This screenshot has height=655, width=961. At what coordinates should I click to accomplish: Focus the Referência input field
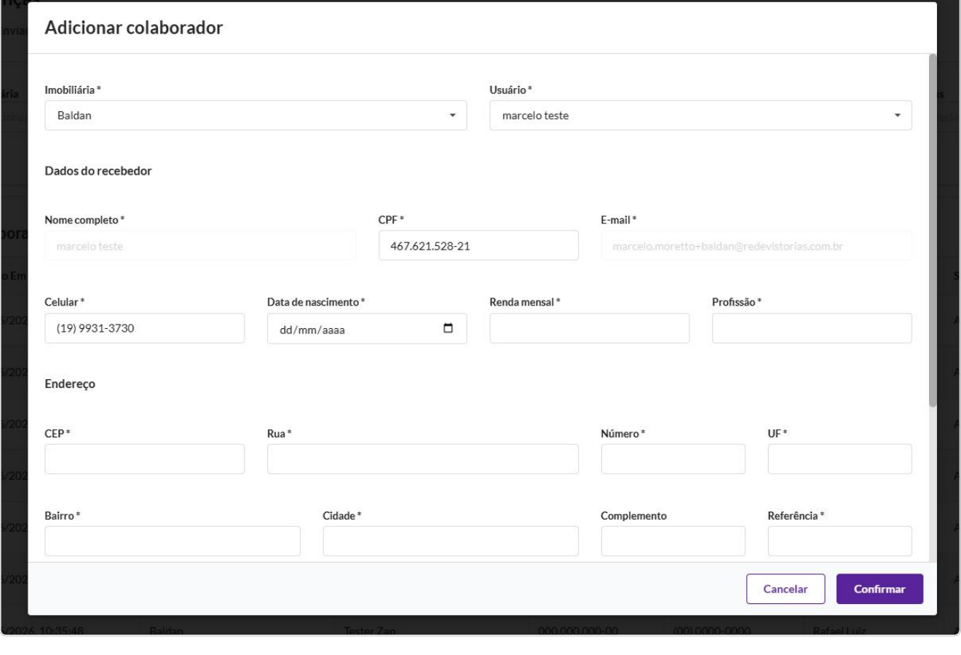[x=839, y=541]
